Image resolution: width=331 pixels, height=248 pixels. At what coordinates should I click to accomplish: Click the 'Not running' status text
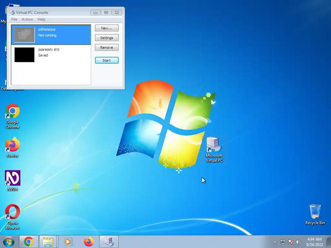point(47,35)
